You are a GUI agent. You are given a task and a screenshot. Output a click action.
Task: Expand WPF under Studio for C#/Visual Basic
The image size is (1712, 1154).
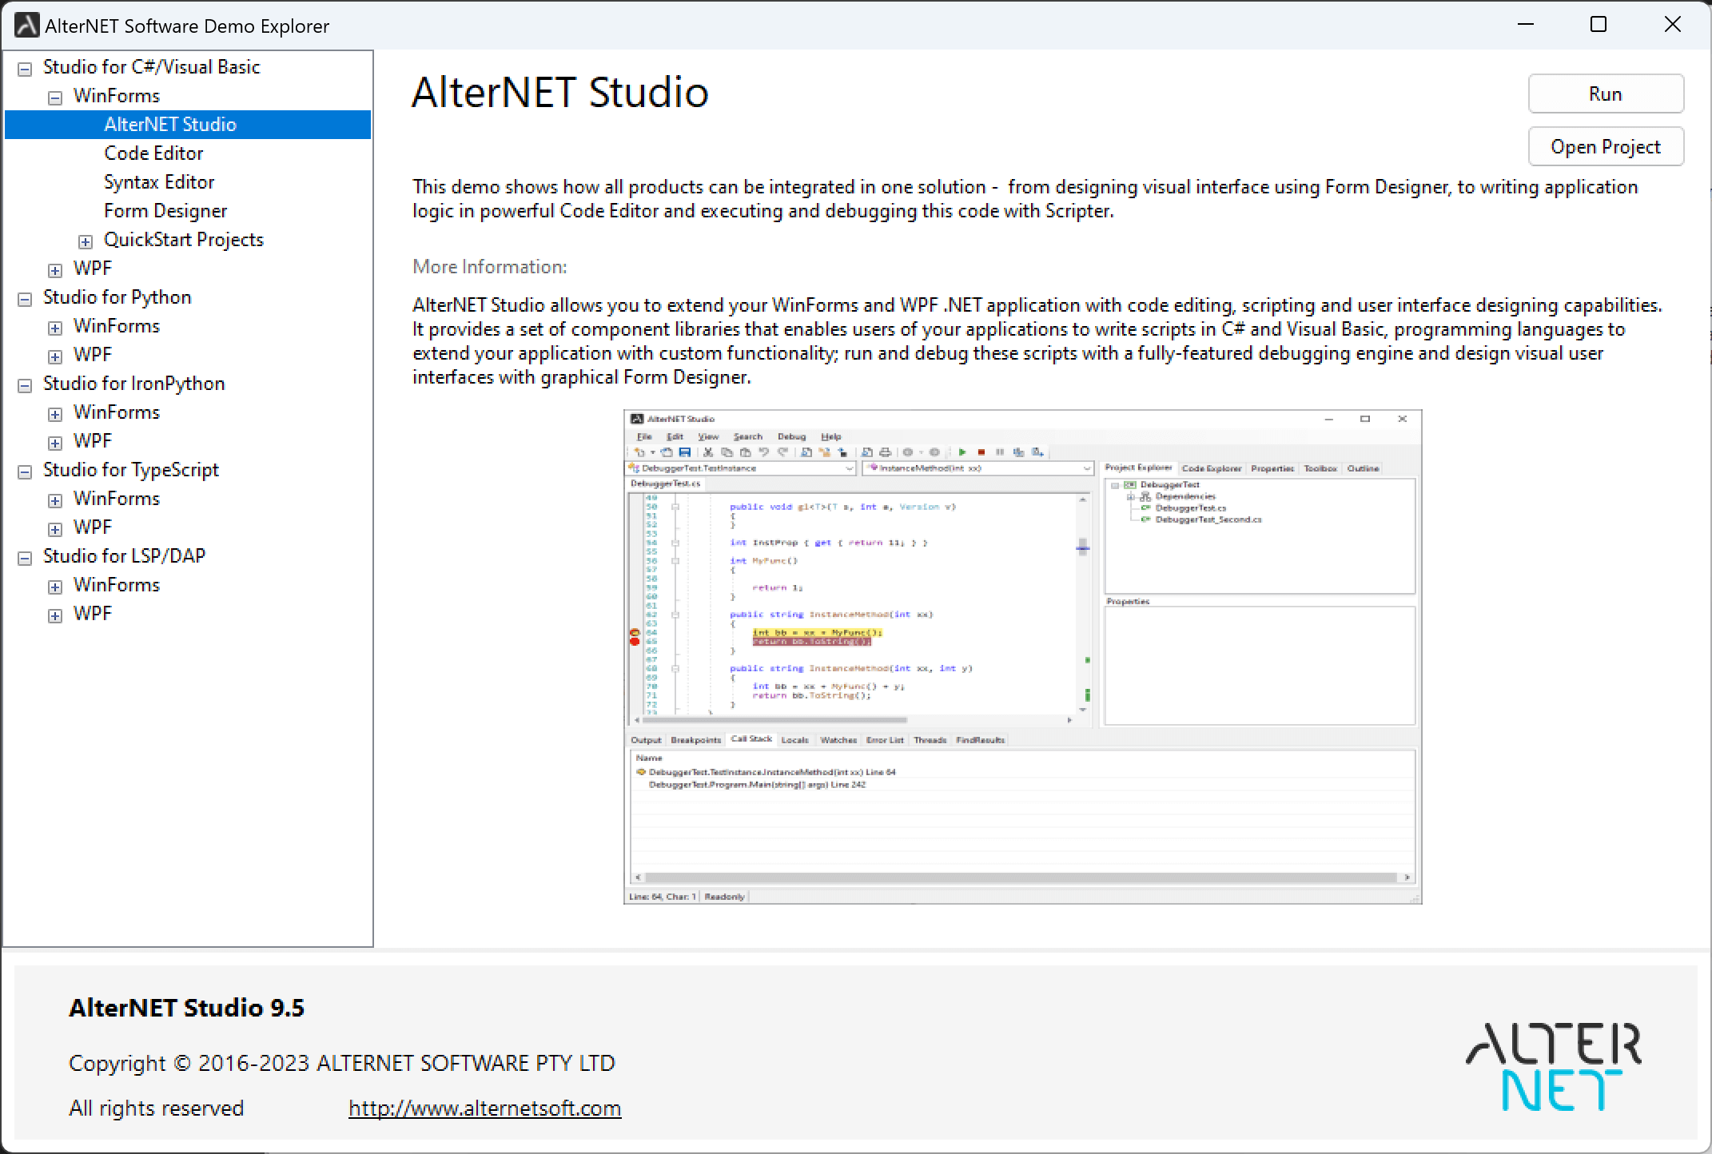55,270
